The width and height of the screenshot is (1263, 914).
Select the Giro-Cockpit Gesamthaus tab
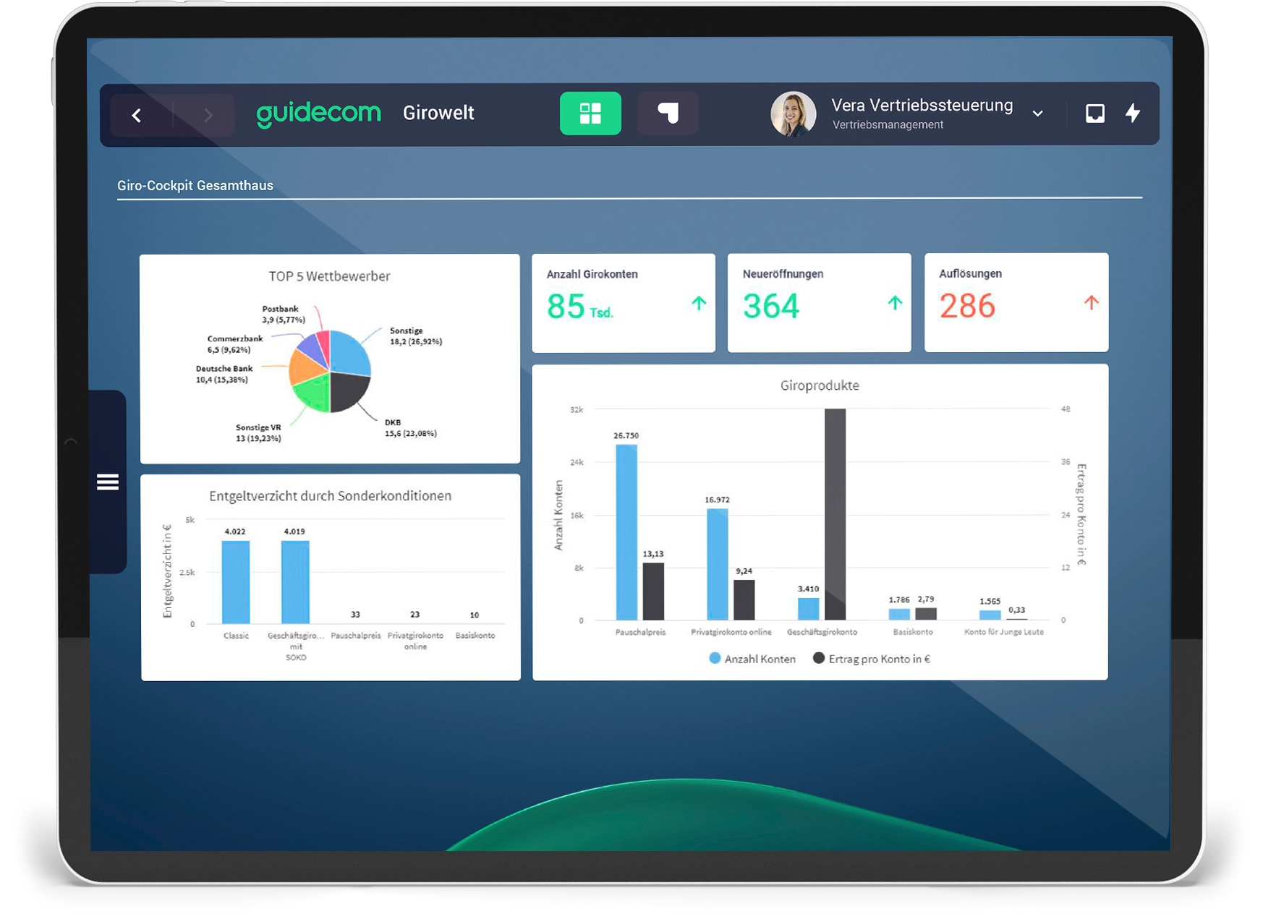tap(195, 186)
